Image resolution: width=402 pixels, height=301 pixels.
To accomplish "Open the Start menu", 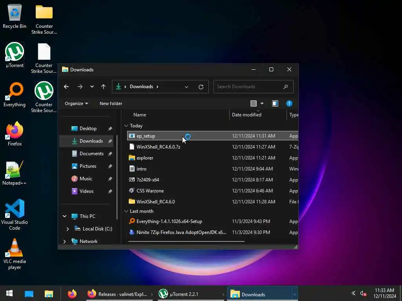I will click(9, 294).
